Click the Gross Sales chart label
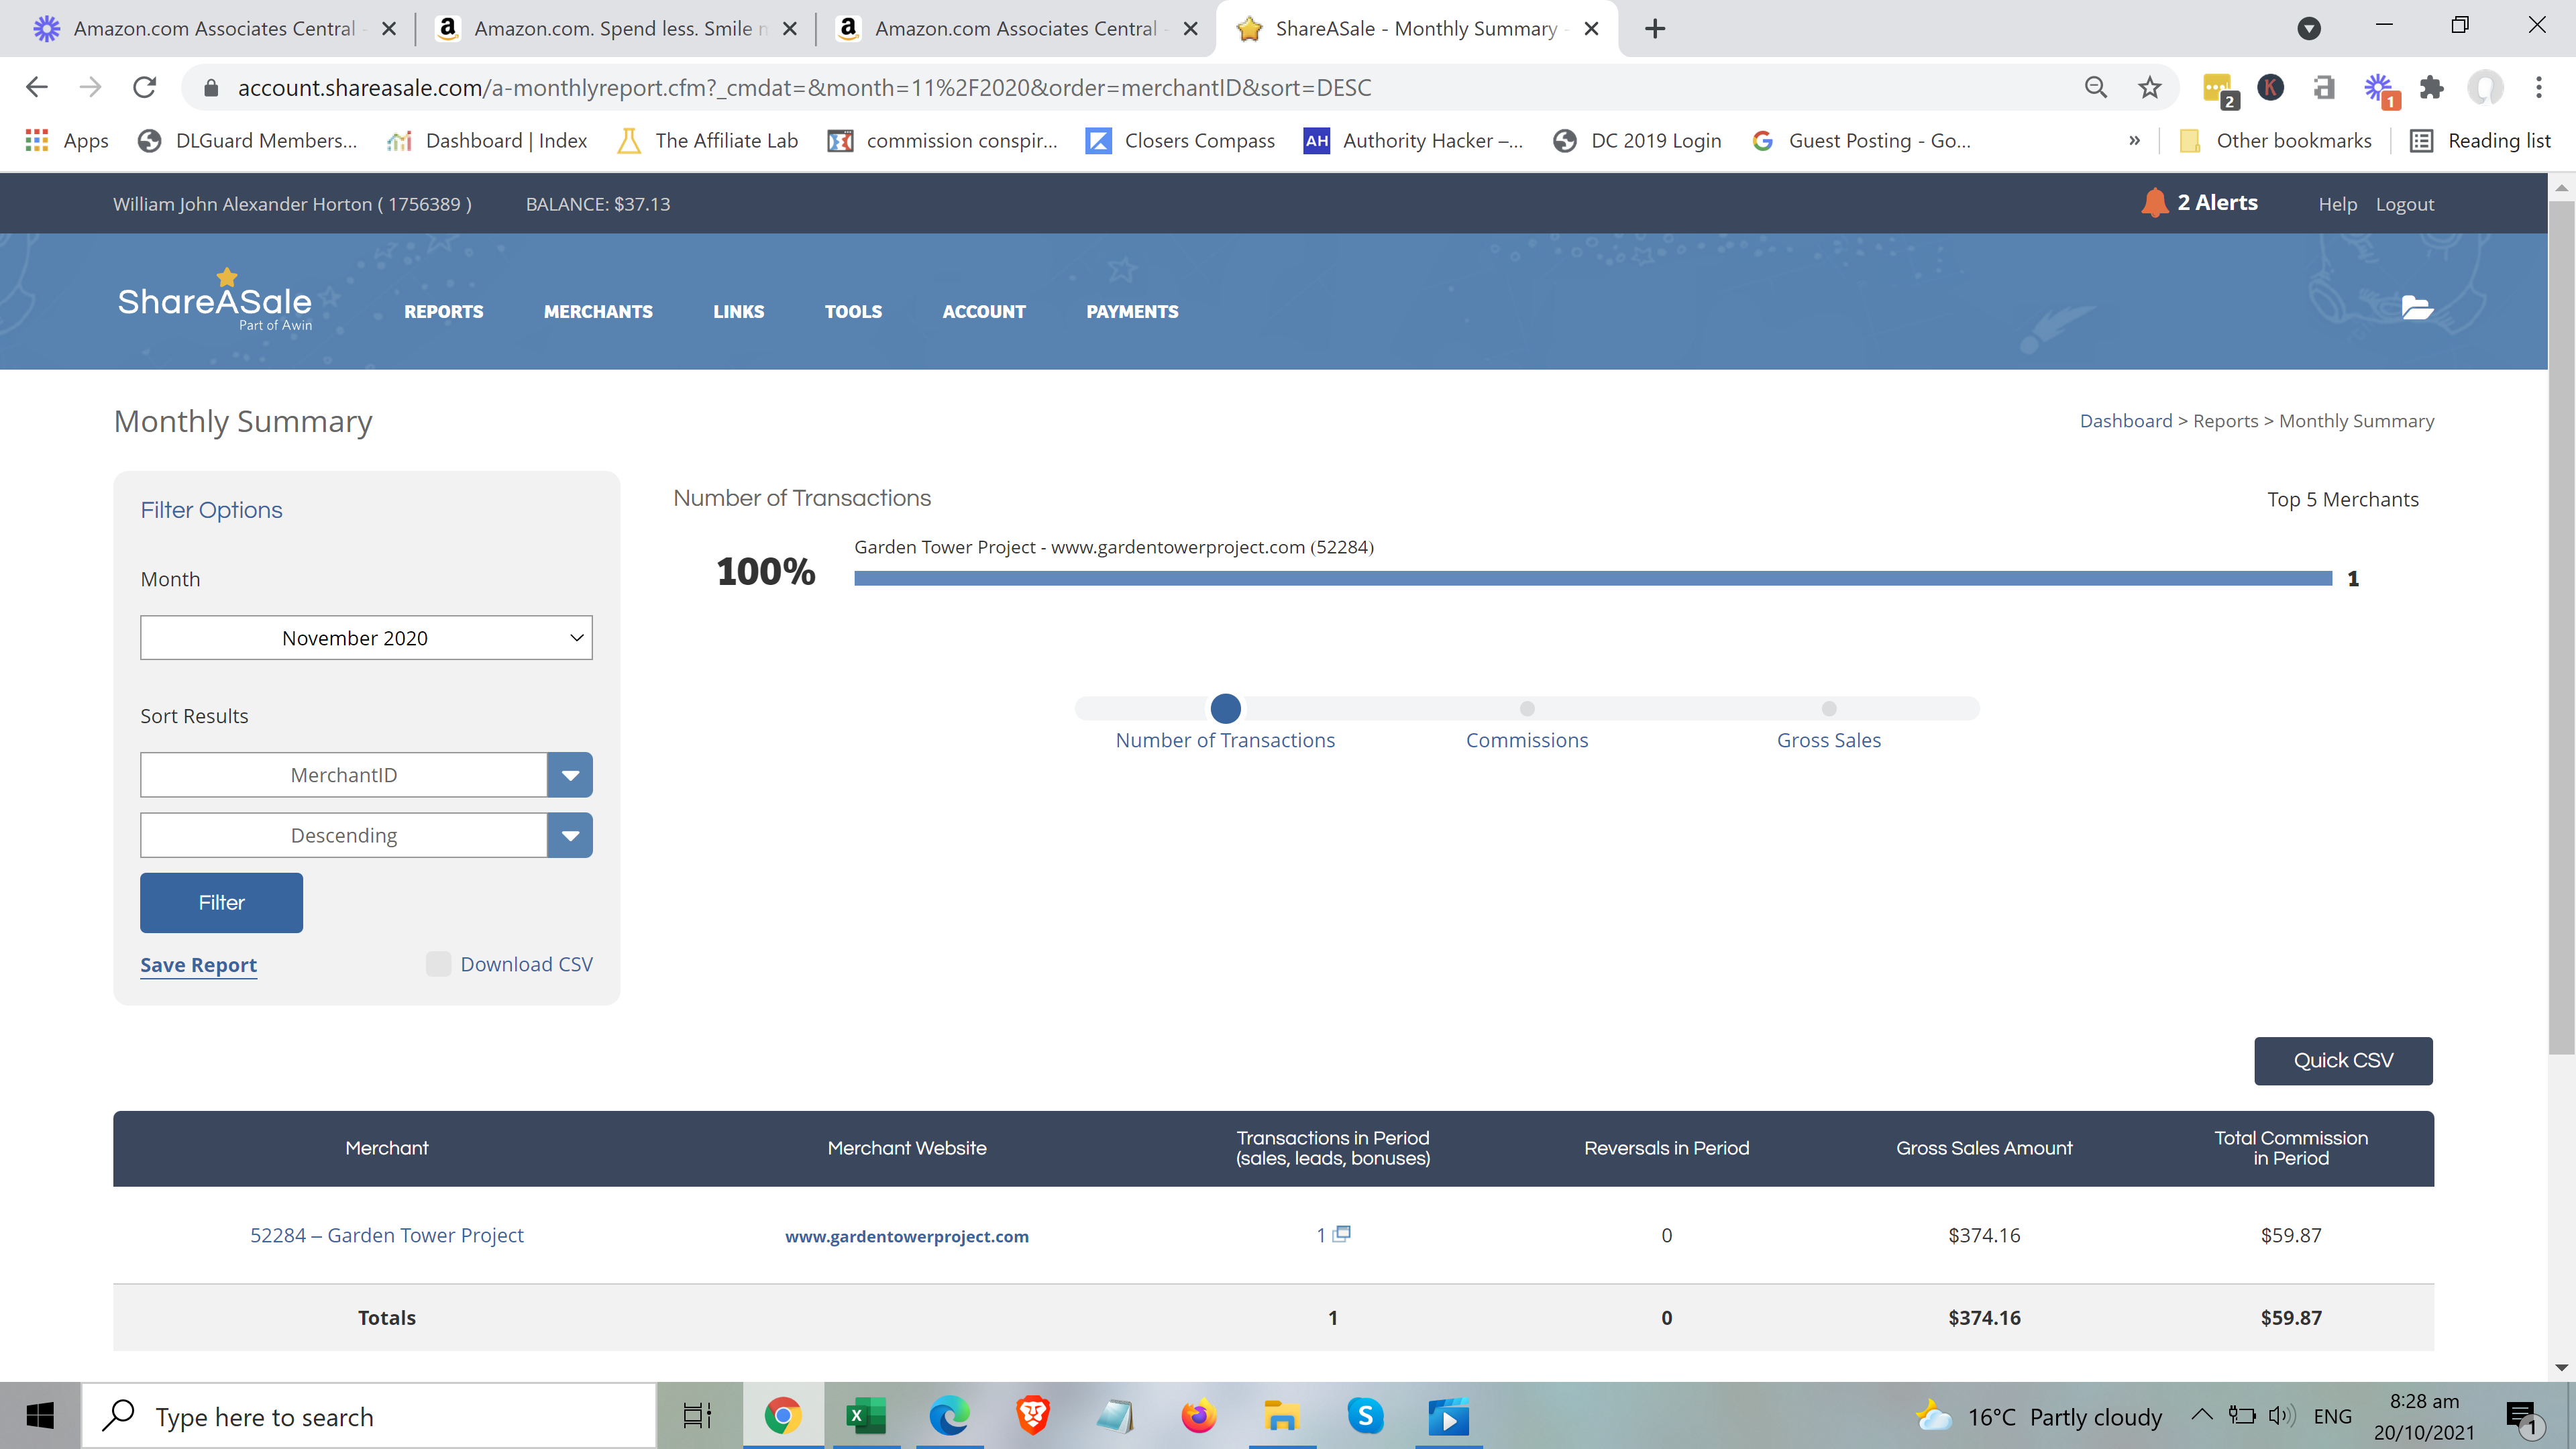 [x=1829, y=740]
